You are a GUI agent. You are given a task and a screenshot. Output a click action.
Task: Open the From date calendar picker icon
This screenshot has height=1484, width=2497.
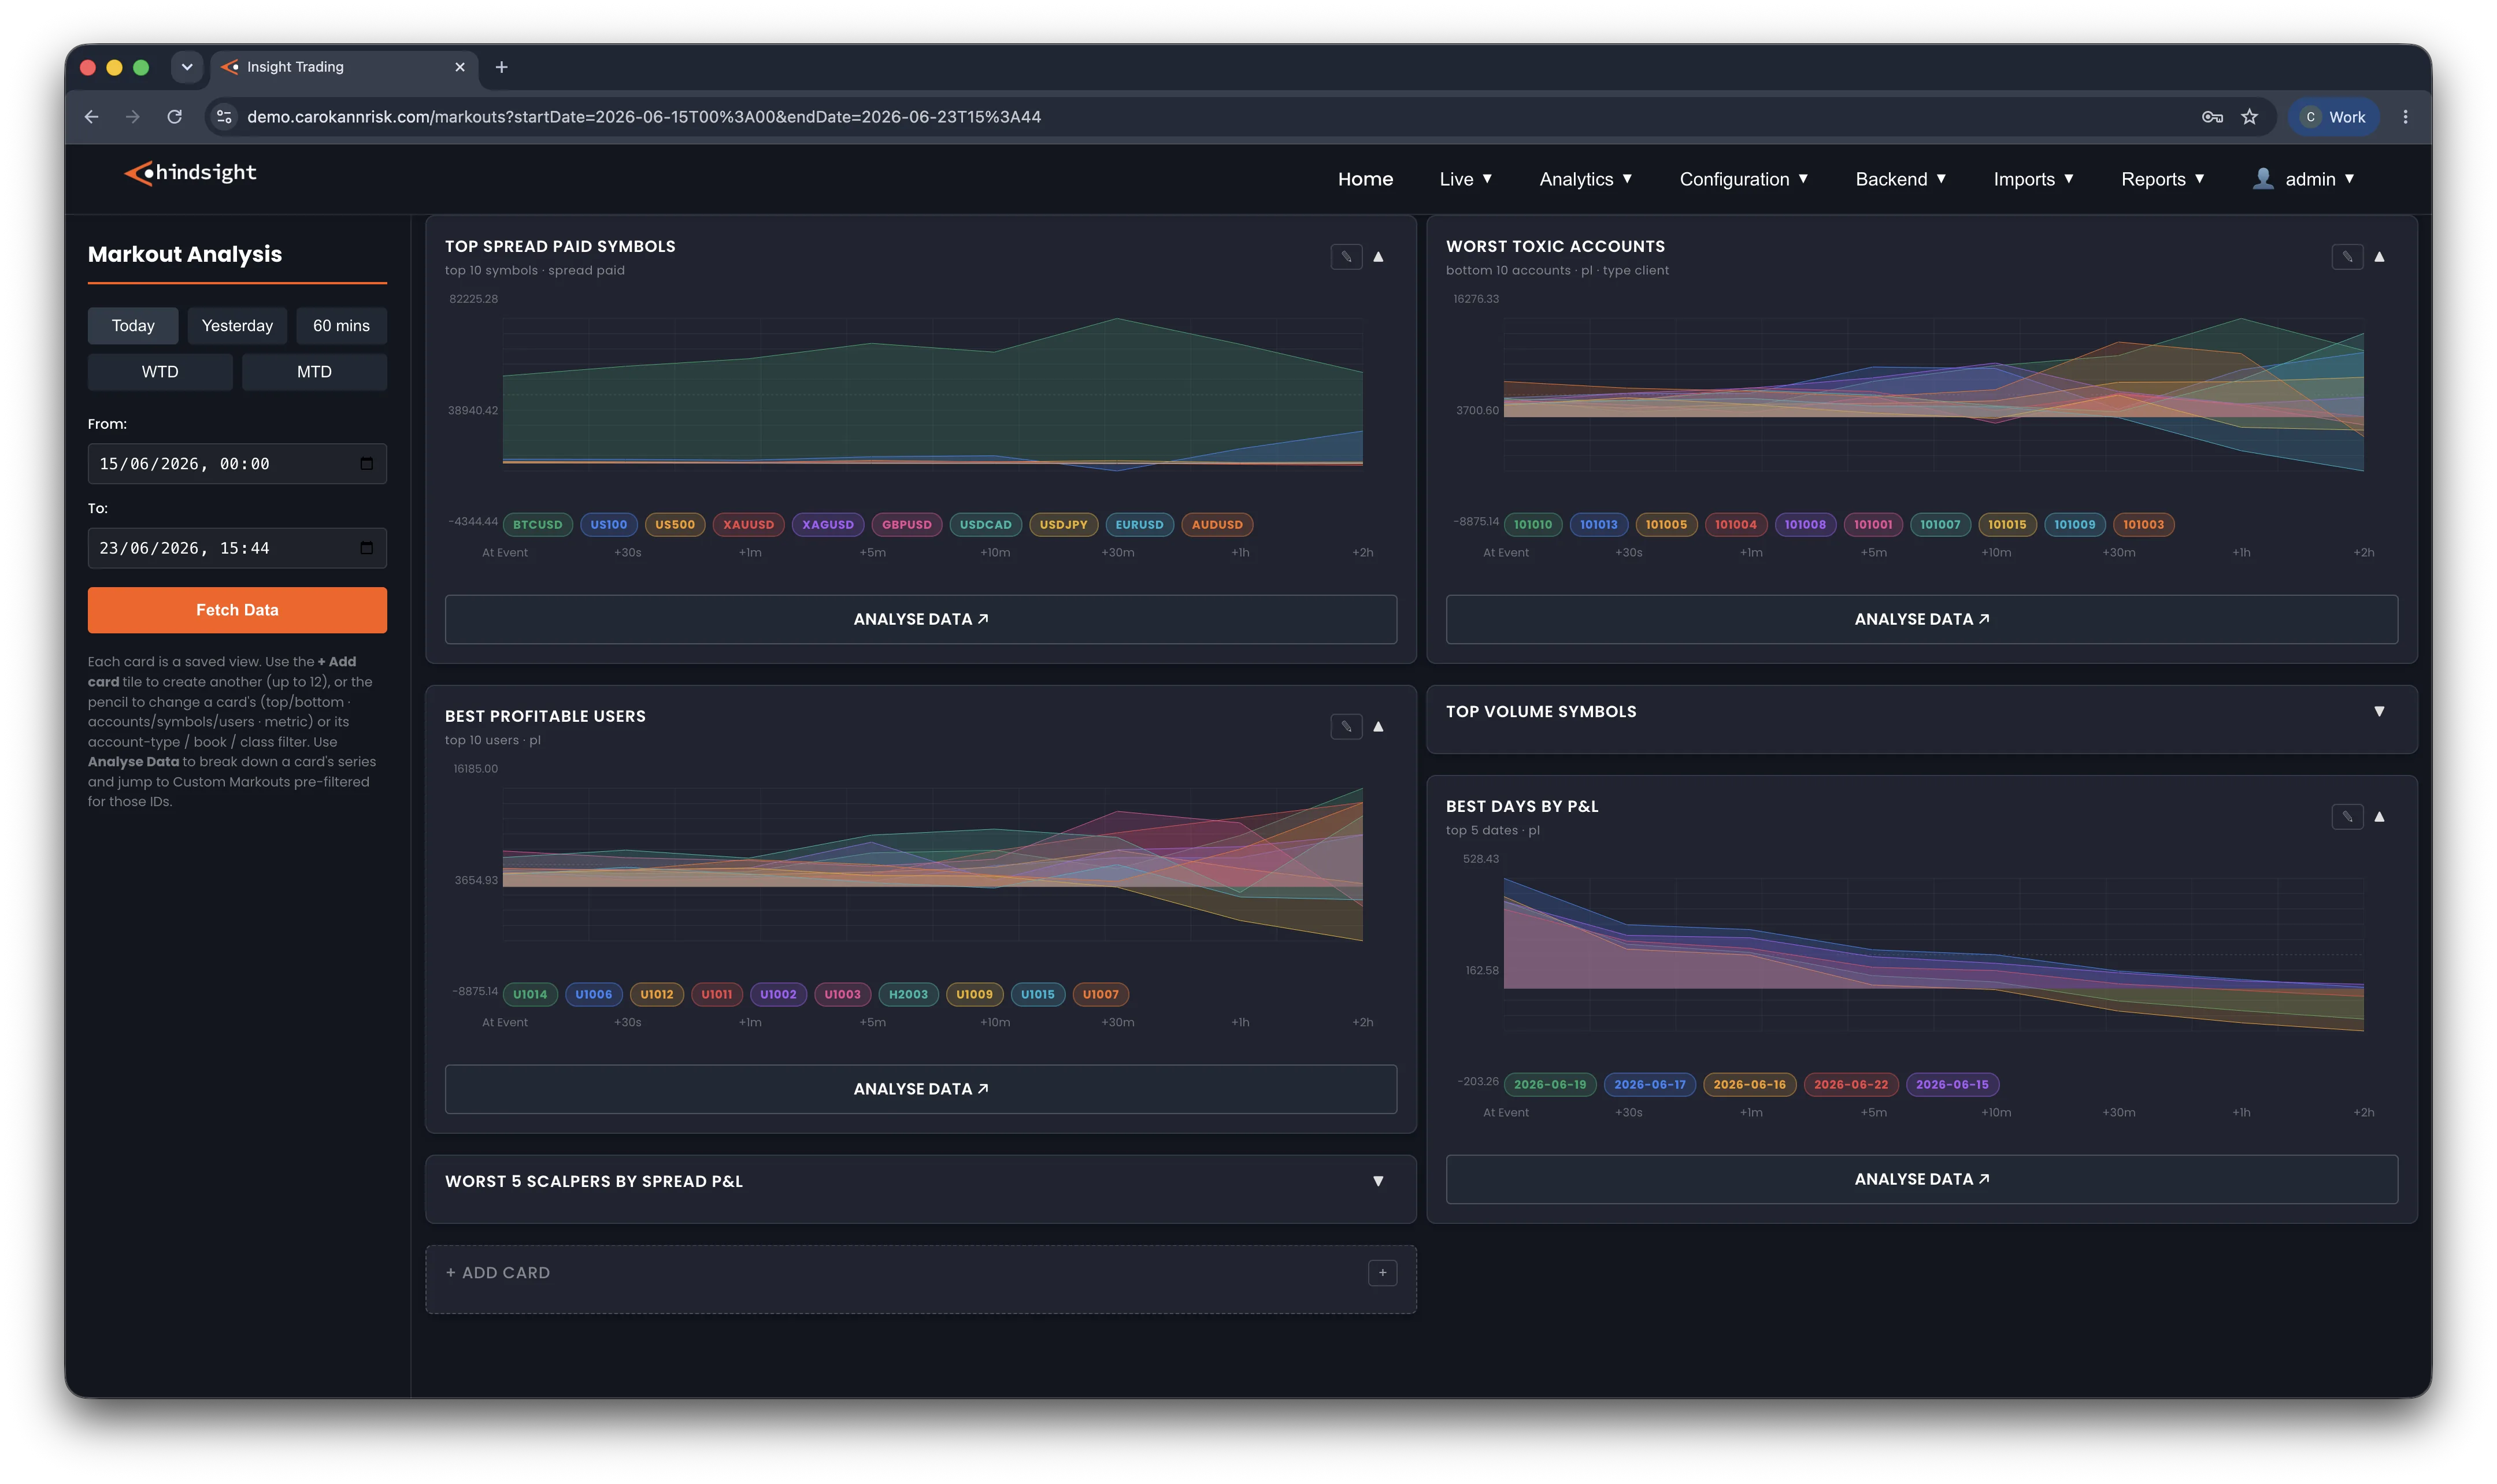366,464
